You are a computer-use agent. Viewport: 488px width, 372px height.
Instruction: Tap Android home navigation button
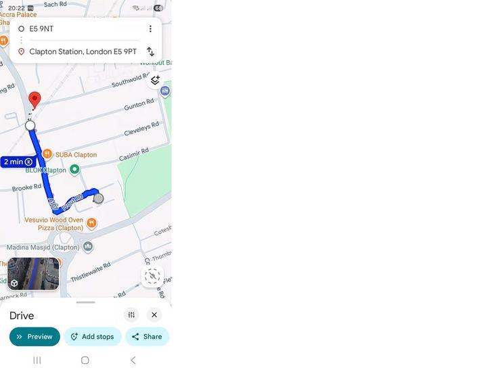point(85,361)
